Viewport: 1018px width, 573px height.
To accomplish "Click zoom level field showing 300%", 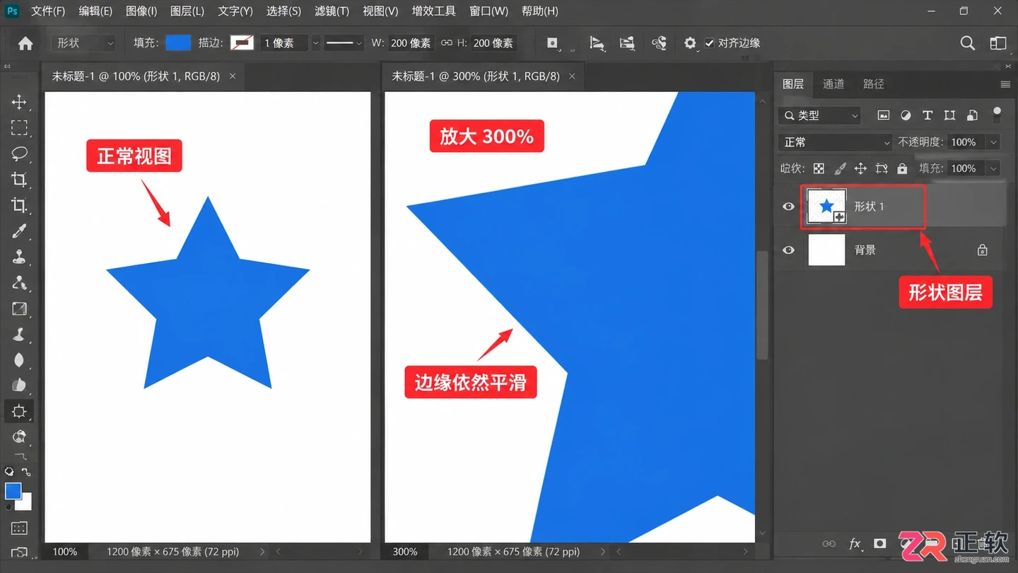I will pos(405,551).
